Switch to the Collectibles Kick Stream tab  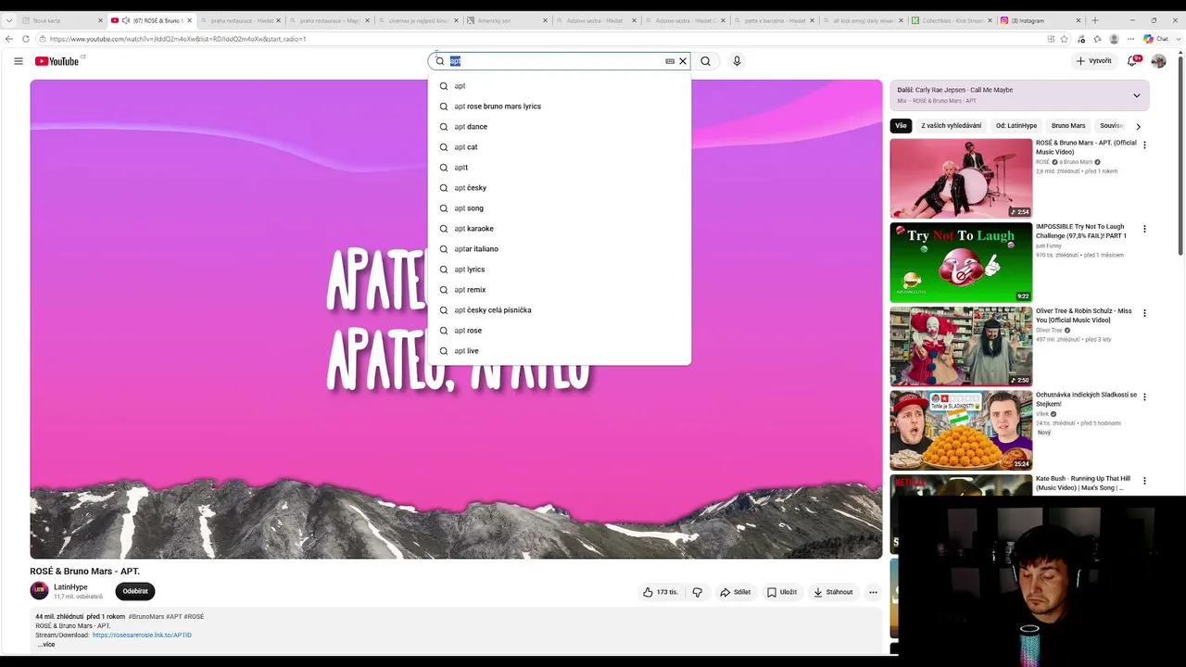click(953, 20)
